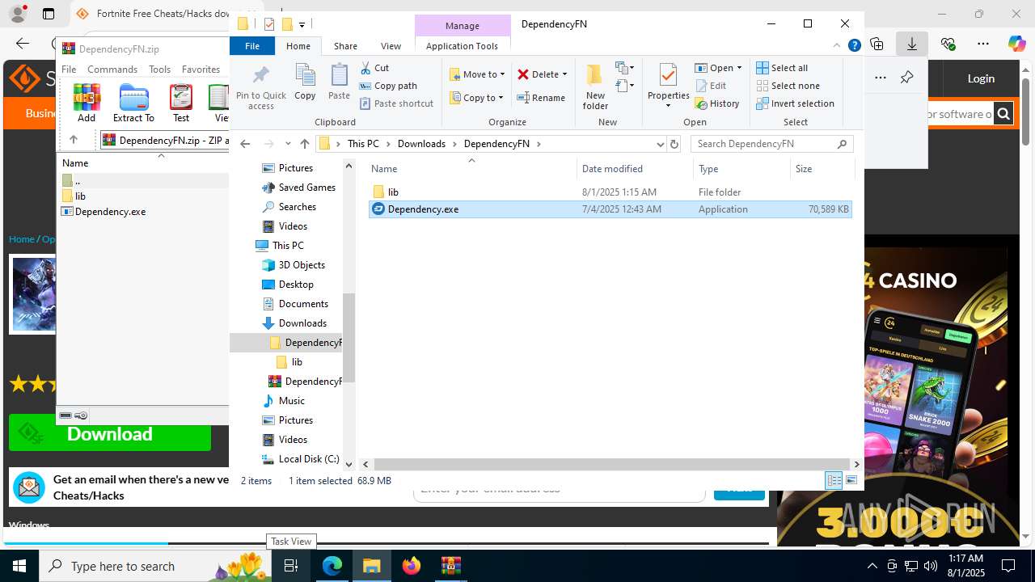Open Move to dropdown
This screenshot has height=582, width=1035.
click(477, 74)
